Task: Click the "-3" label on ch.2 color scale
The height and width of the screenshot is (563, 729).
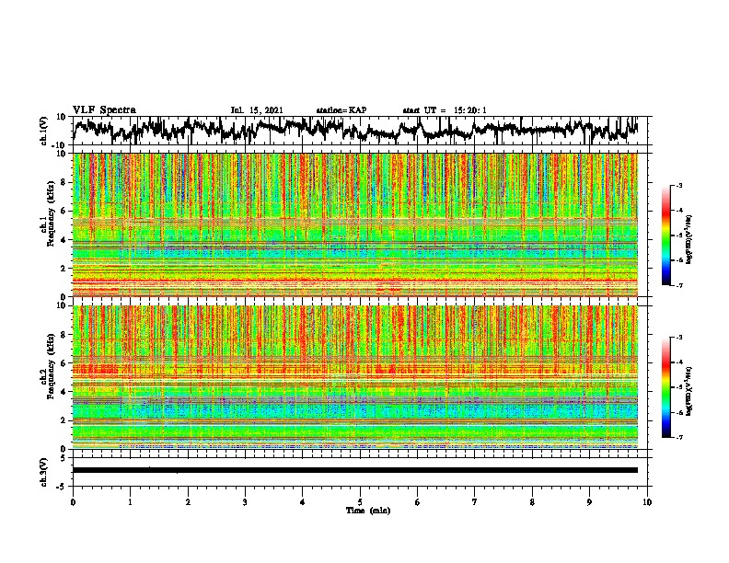Action: tap(679, 338)
